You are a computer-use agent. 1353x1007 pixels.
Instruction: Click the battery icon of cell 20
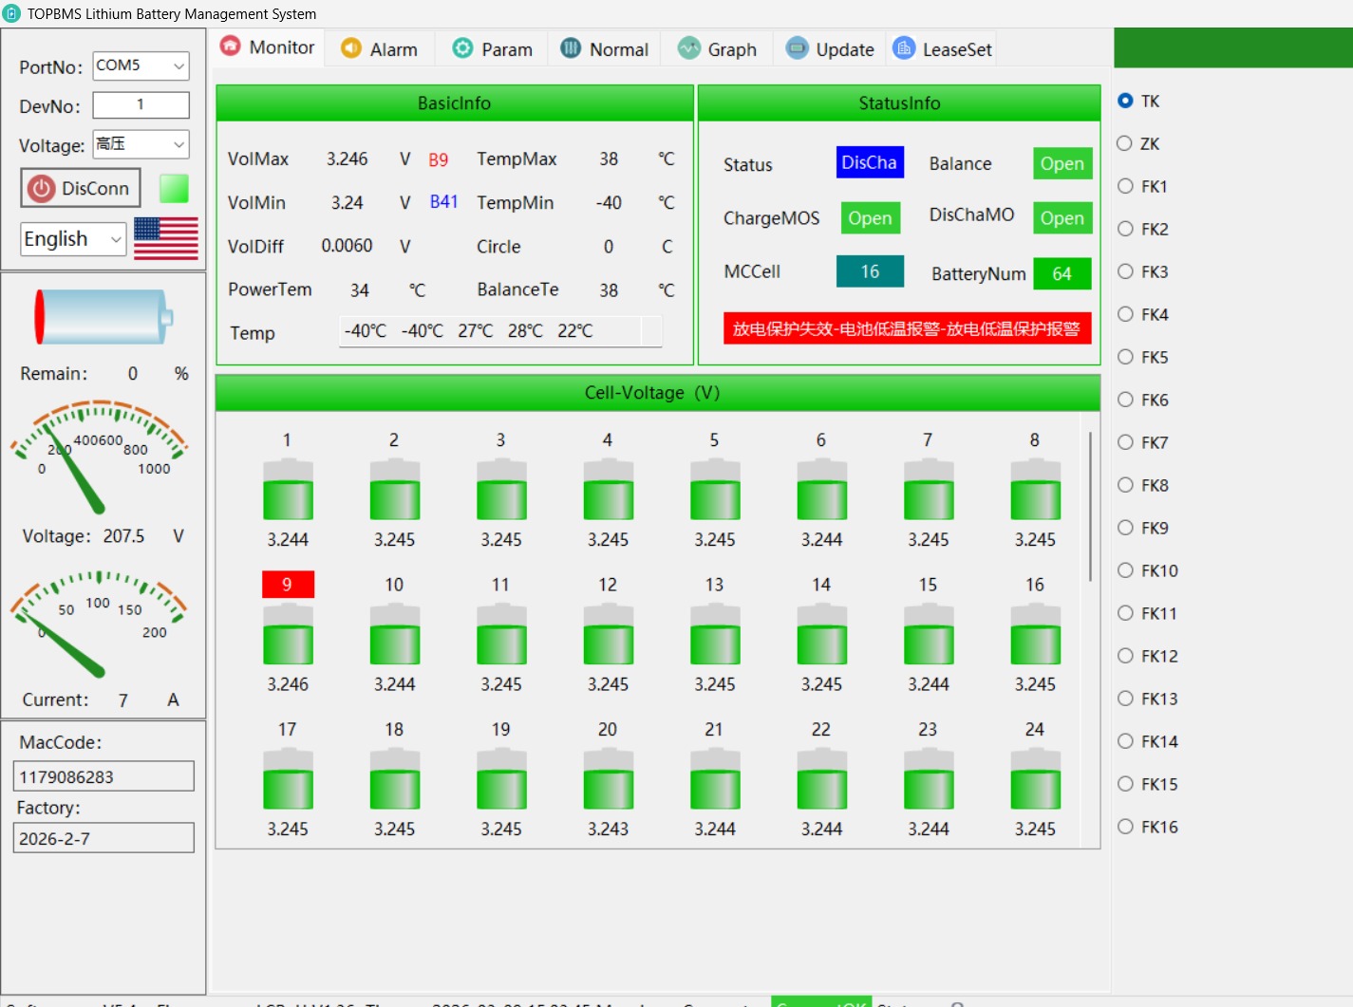[x=608, y=778]
